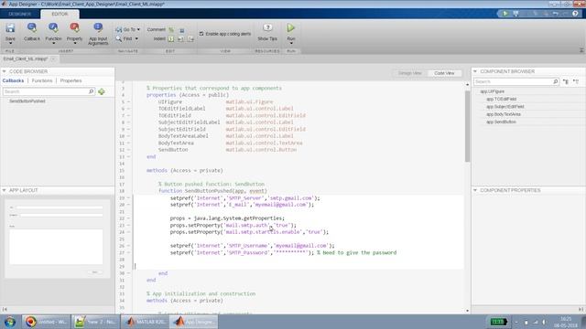Click the quick access Undo arrow
The height and width of the screenshot is (329, 586).
click(556, 14)
